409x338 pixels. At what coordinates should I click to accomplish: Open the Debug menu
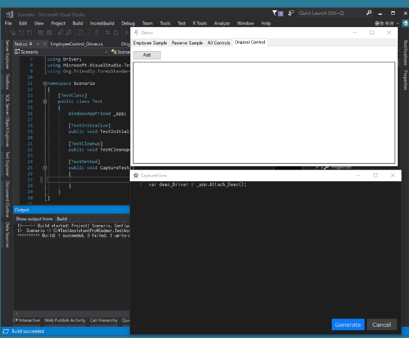tap(128, 24)
